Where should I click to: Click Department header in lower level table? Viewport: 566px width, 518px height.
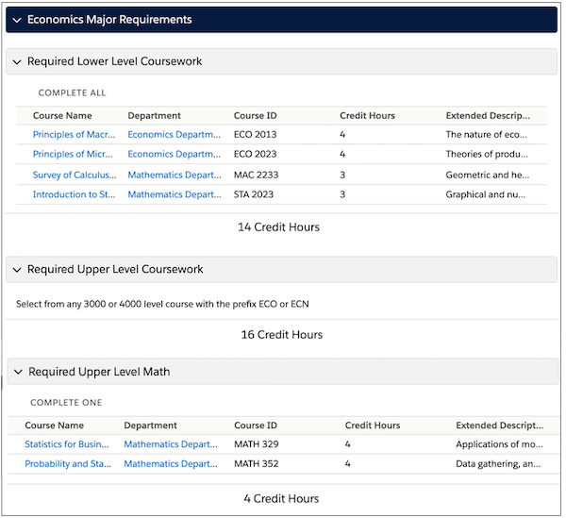click(154, 116)
